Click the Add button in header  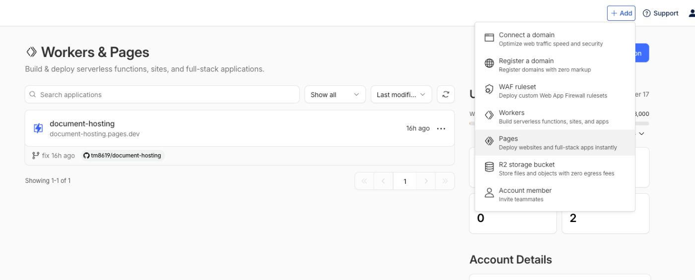point(621,13)
